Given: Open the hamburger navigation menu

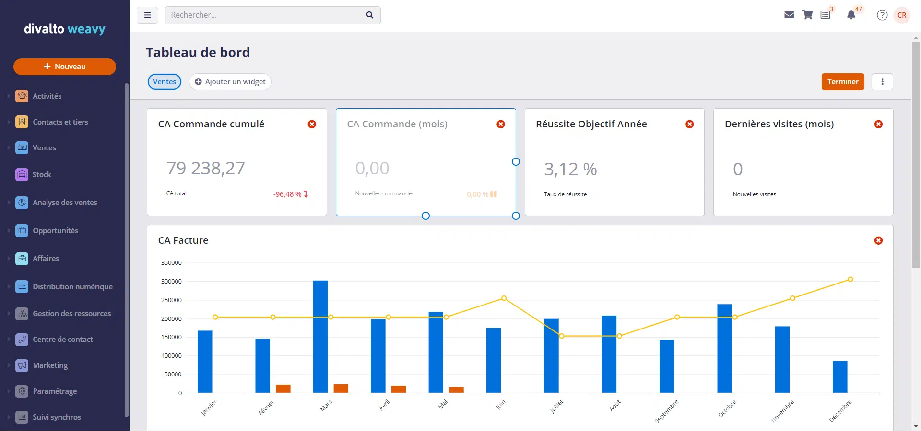Looking at the screenshot, I should (147, 15).
